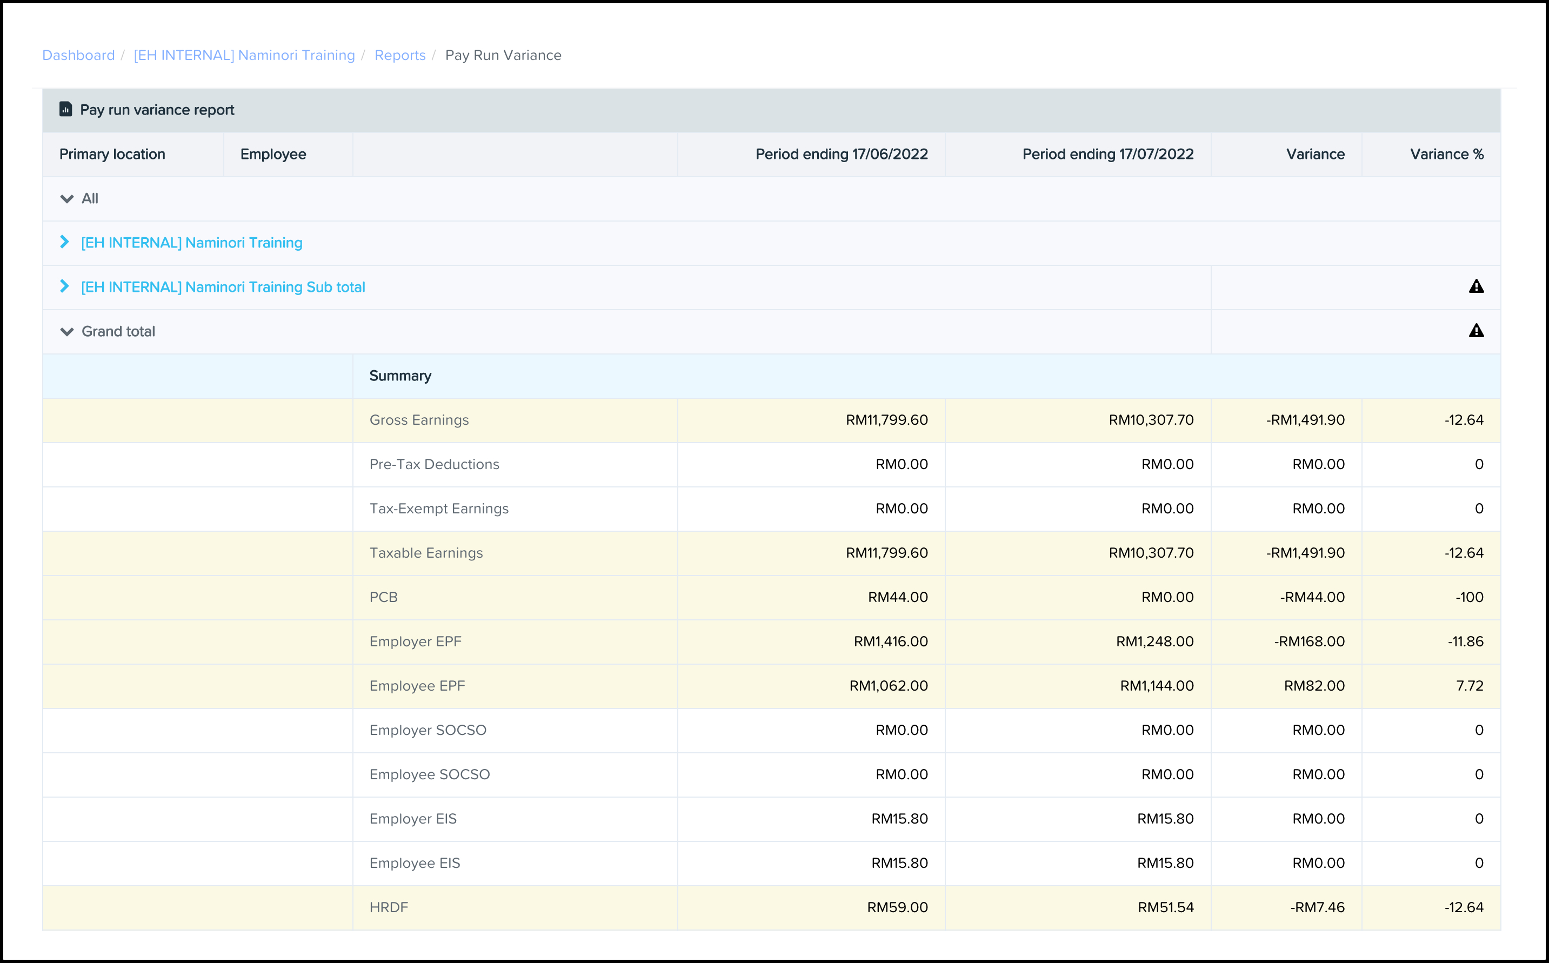Click the Sub total row warning triangle
The image size is (1549, 963).
point(1475,286)
